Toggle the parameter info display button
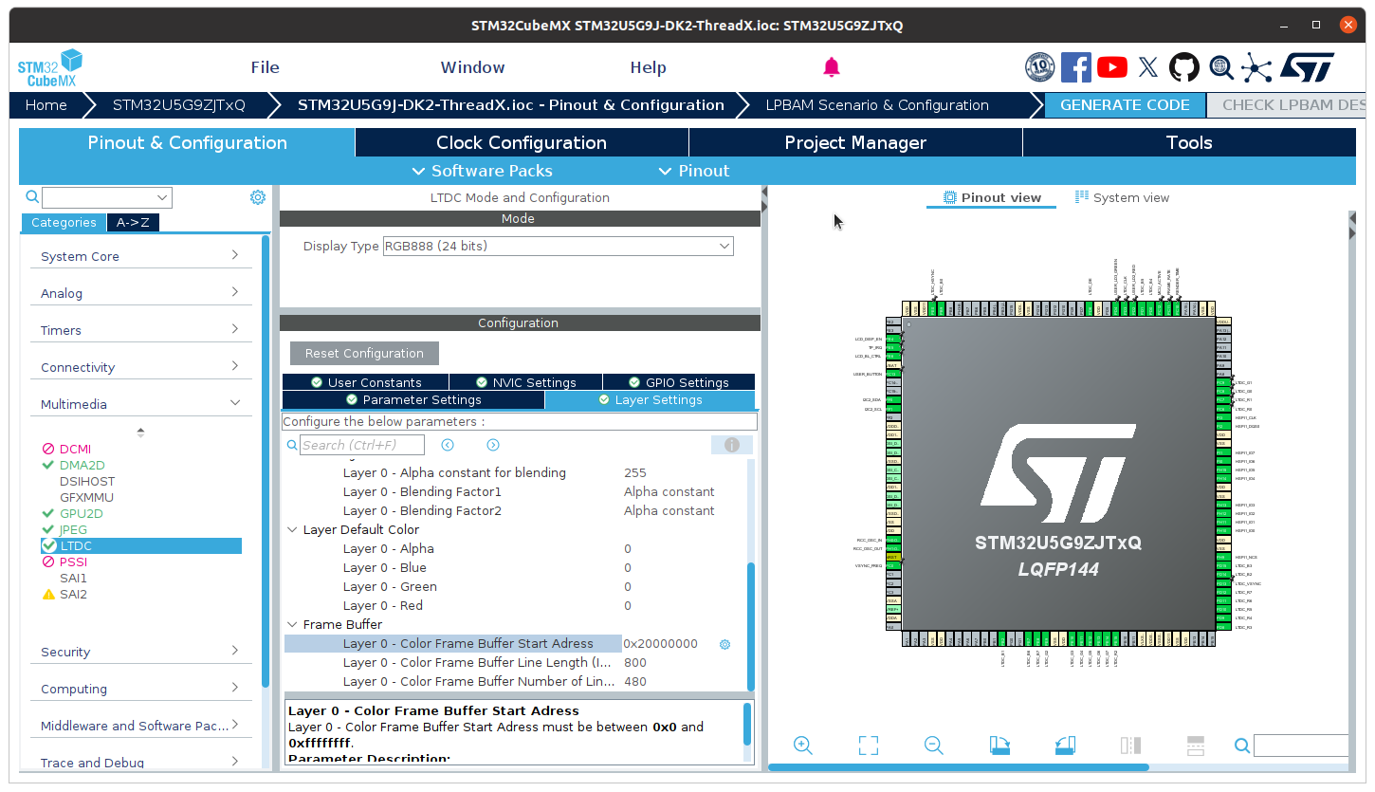 point(731,444)
